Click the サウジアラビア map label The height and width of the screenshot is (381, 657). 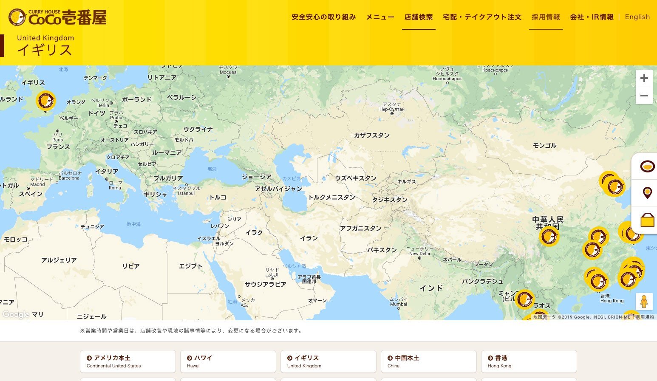(266, 284)
